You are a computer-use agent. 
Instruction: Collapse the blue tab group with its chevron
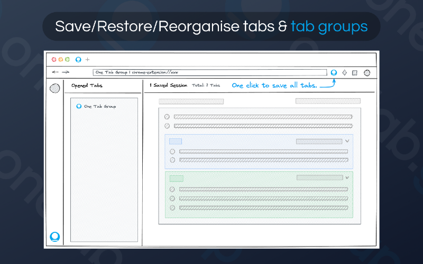pyautogui.click(x=347, y=142)
